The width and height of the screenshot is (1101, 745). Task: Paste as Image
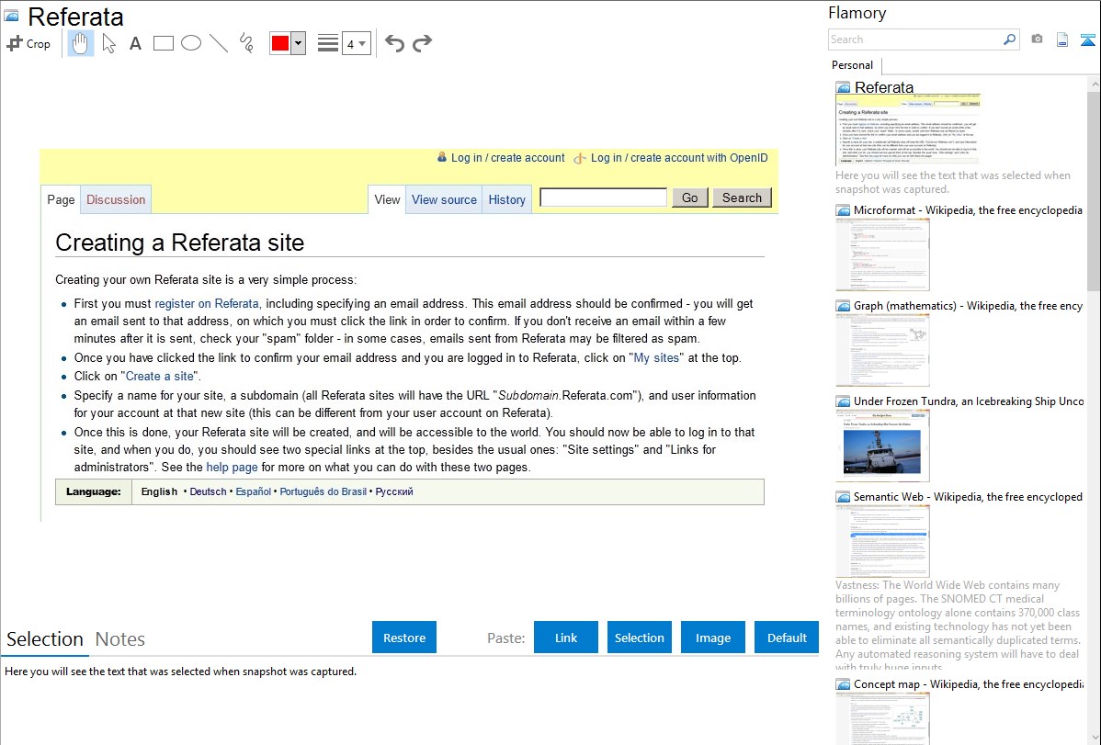point(713,638)
